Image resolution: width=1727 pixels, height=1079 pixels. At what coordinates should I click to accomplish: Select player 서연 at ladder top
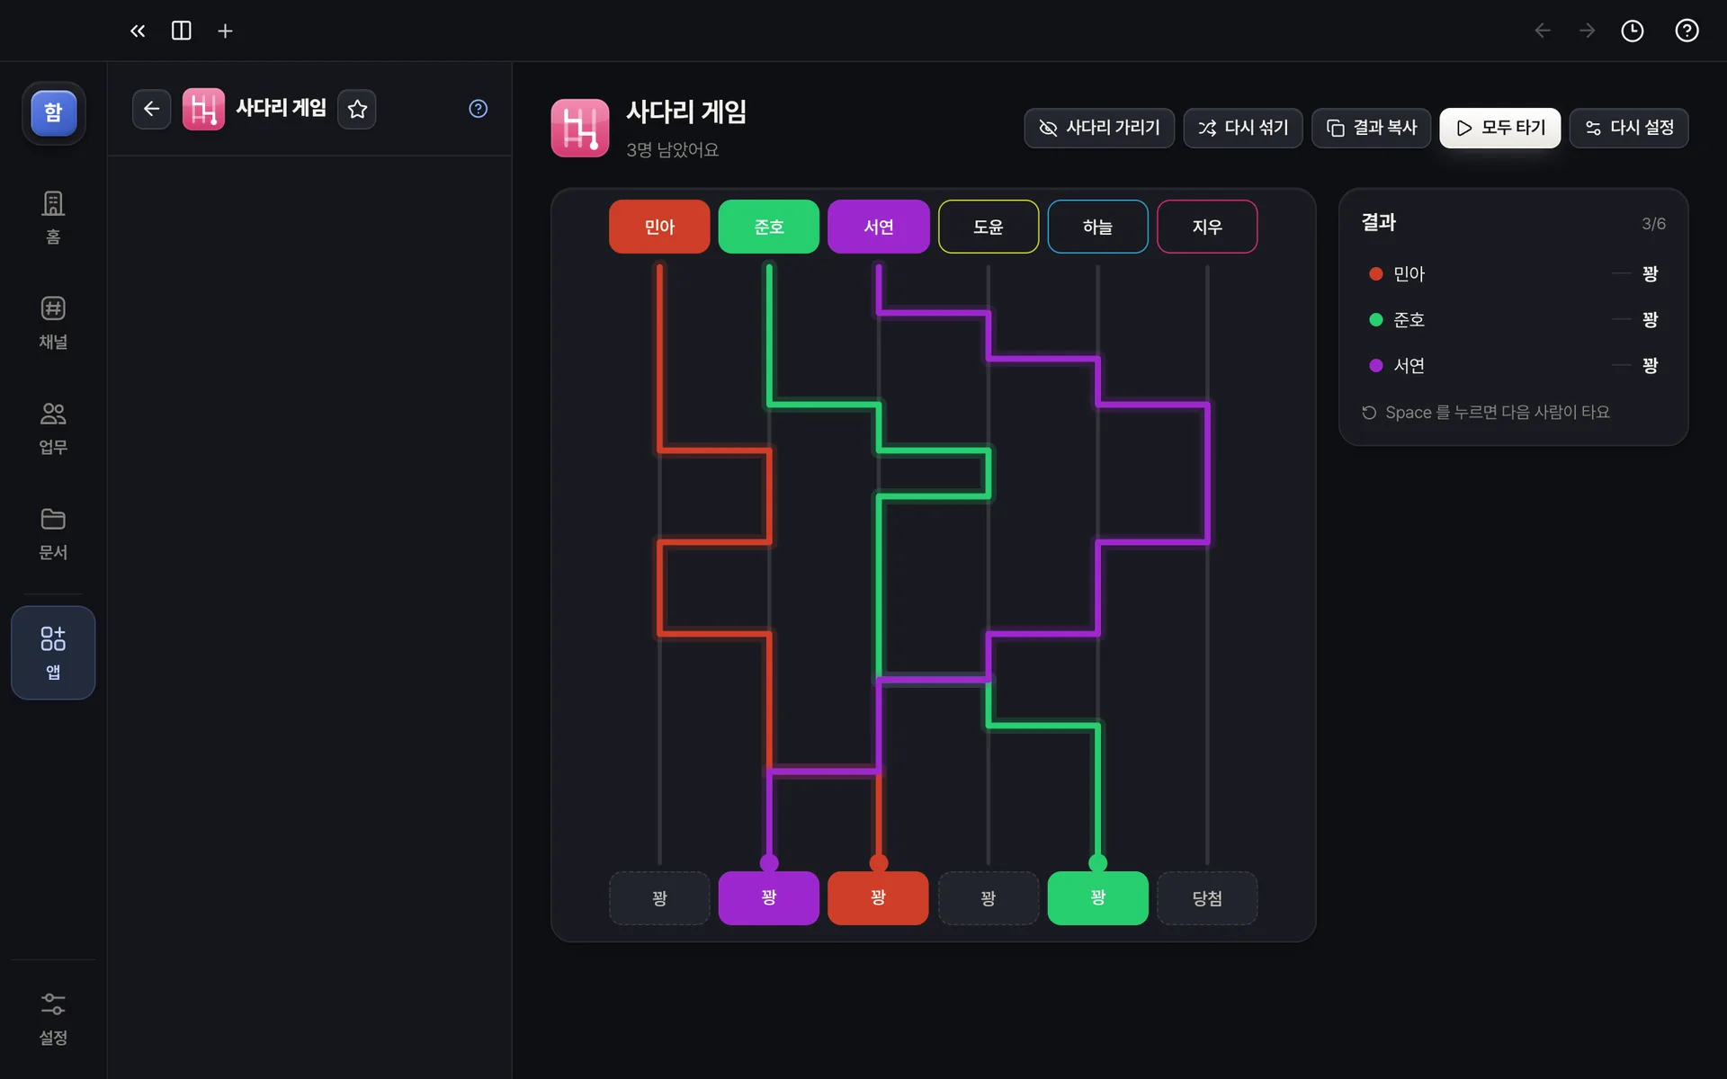pos(879,227)
